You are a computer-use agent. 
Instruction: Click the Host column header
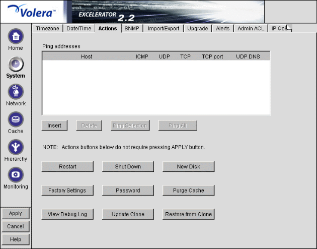87,56
